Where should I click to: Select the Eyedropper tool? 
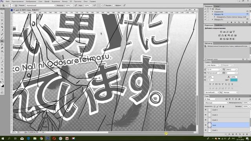2,31
